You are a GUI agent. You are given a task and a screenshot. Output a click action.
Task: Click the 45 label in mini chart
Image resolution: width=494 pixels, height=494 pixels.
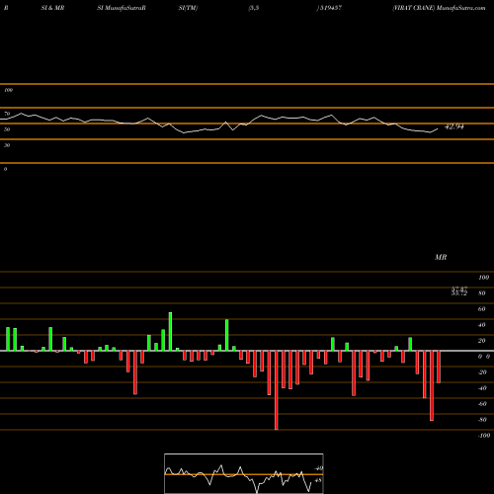[x=318, y=480]
